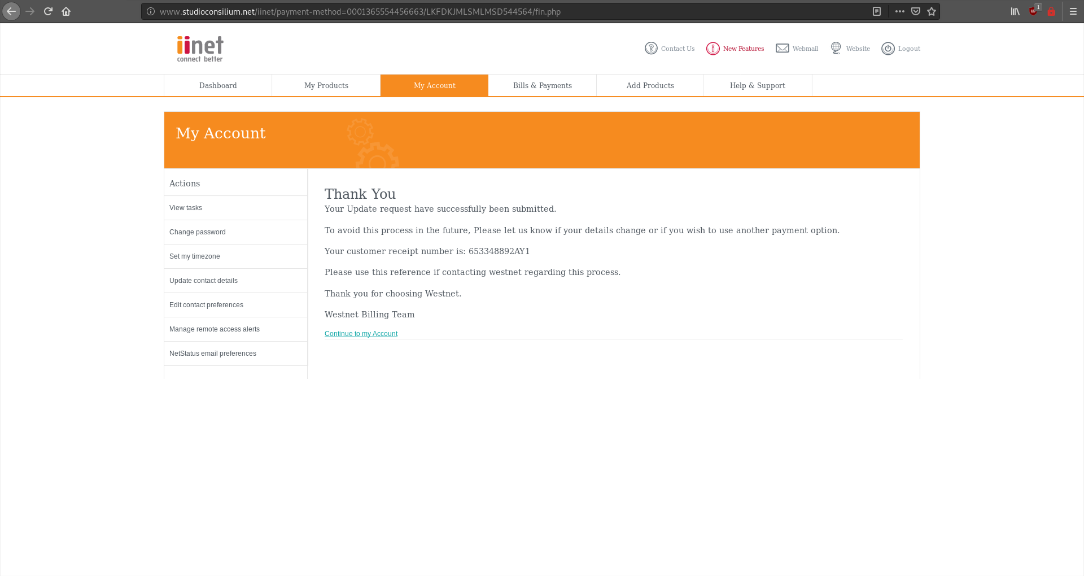The width and height of the screenshot is (1084, 576).
Task: Click Continue to my Account
Action: [361, 334]
